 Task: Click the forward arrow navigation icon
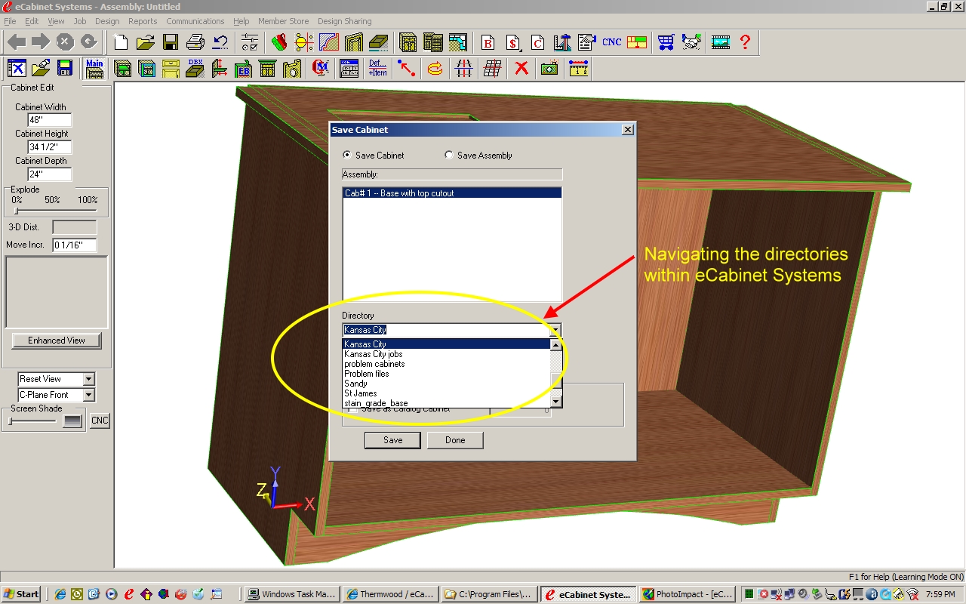click(41, 42)
